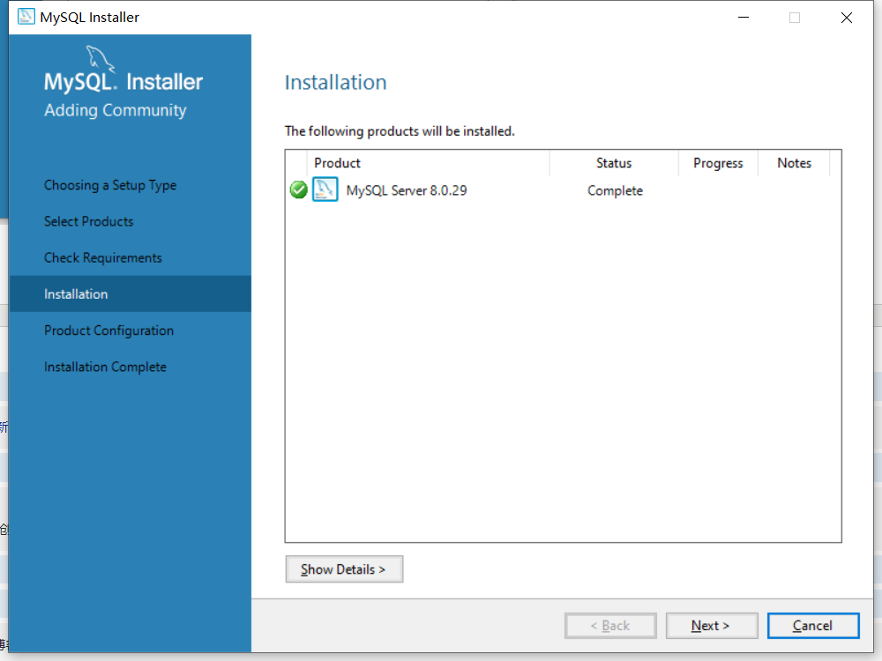
Task: Click the MySQL dolphin logo in the sidebar
Action: (x=101, y=59)
